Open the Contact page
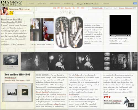138x110 pixels. coord(105,4)
